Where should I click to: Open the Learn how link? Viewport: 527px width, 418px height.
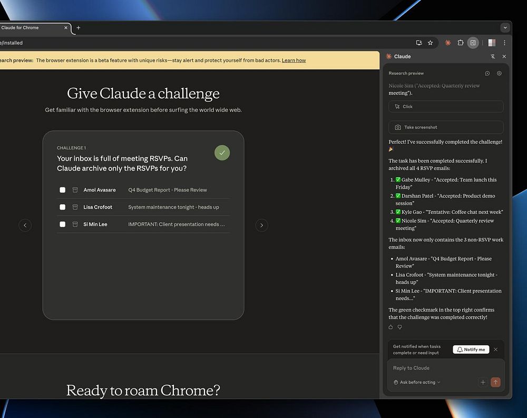click(x=294, y=60)
